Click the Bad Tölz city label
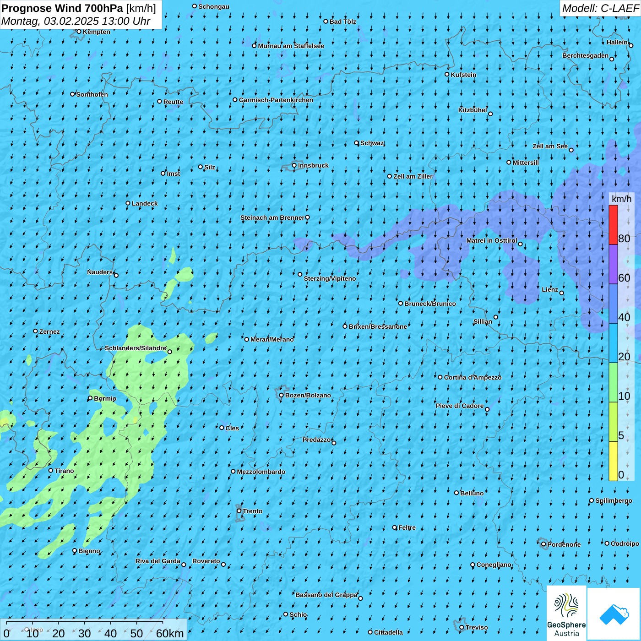 click(342, 22)
